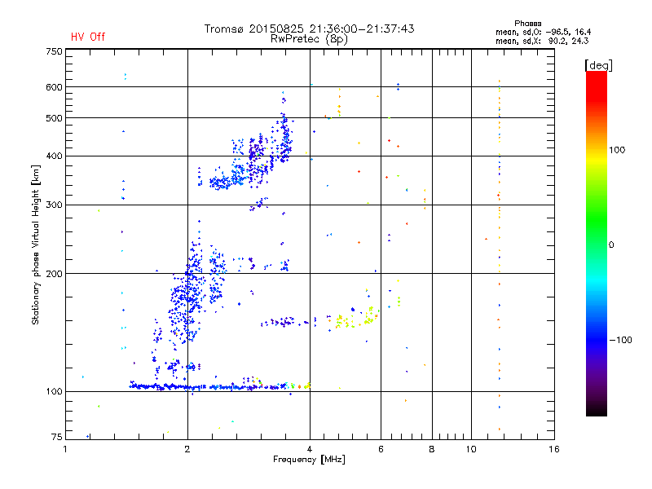Select the title "Tromsø 20150825 21:36:00-21:37:43"
652x489 pixels.
click(309, 29)
